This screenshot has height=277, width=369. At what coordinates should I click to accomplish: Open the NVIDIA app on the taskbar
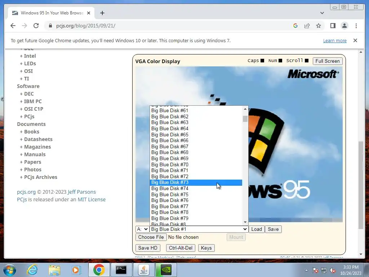coord(166,270)
